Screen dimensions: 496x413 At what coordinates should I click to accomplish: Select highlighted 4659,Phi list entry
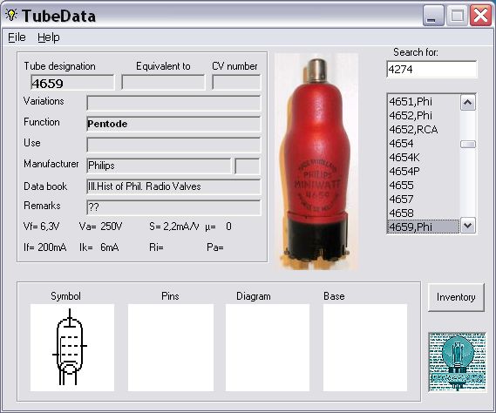[x=424, y=227]
